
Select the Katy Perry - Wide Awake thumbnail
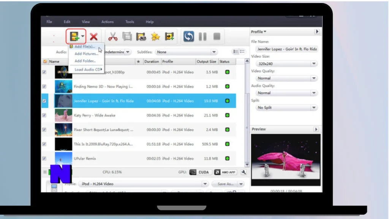coord(63,115)
